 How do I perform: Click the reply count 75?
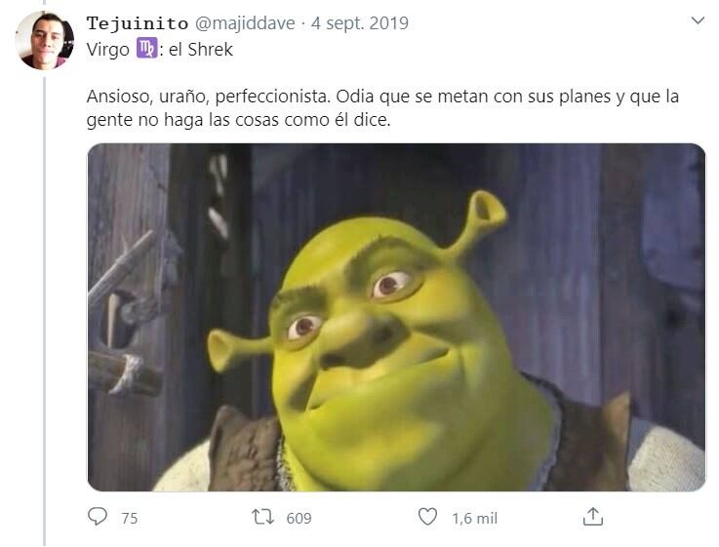130,518
